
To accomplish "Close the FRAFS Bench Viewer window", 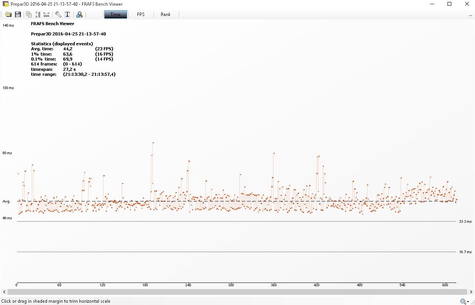I will 467,4.
